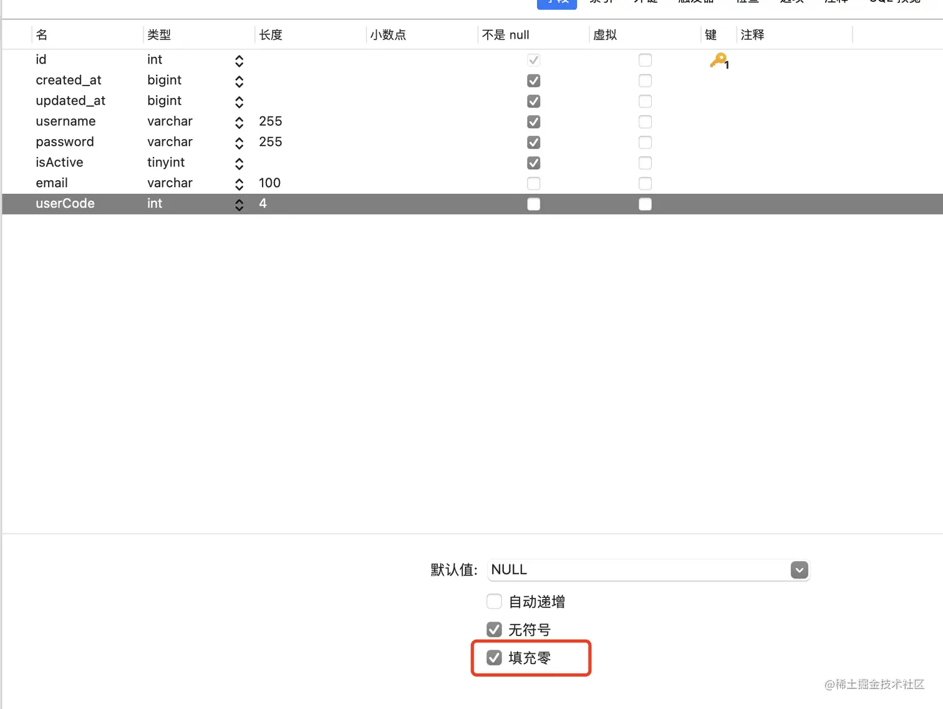Viewport: 943px width, 709px height.
Task: Enable not-null checkbox for email
Action: pyautogui.click(x=533, y=183)
